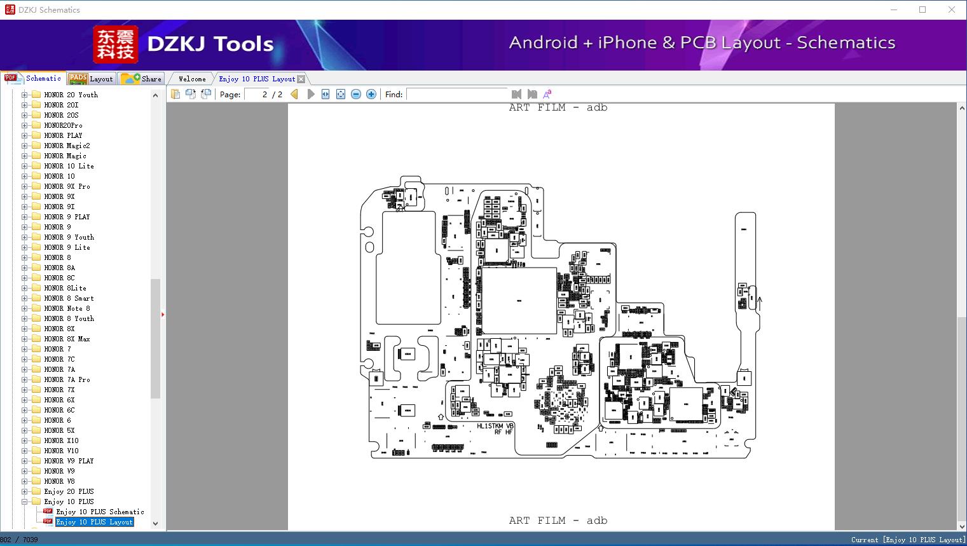Toggle match case for Find
This screenshot has width=967, height=546.
tap(547, 94)
